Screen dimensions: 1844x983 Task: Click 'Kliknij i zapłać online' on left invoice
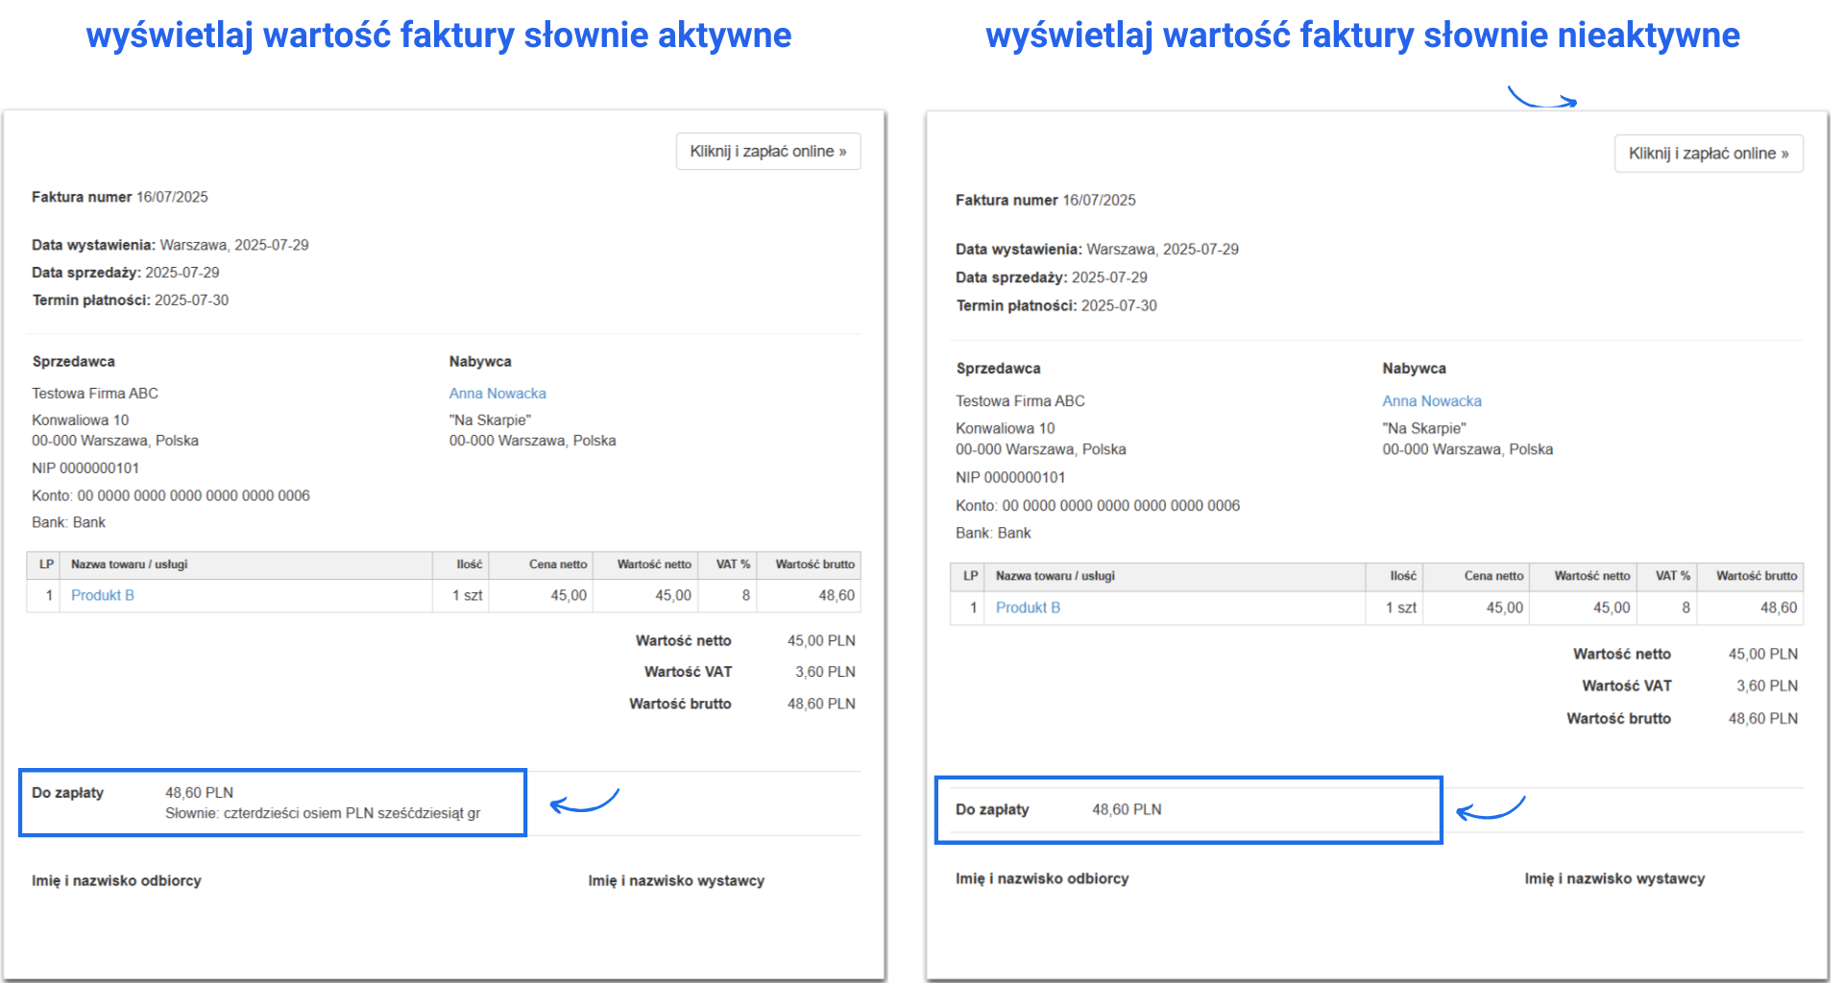(767, 151)
